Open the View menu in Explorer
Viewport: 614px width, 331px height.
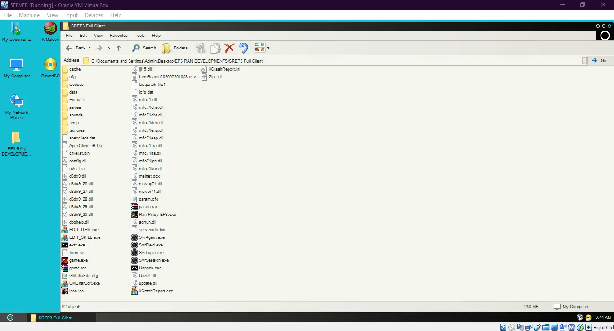pyautogui.click(x=98, y=36)
